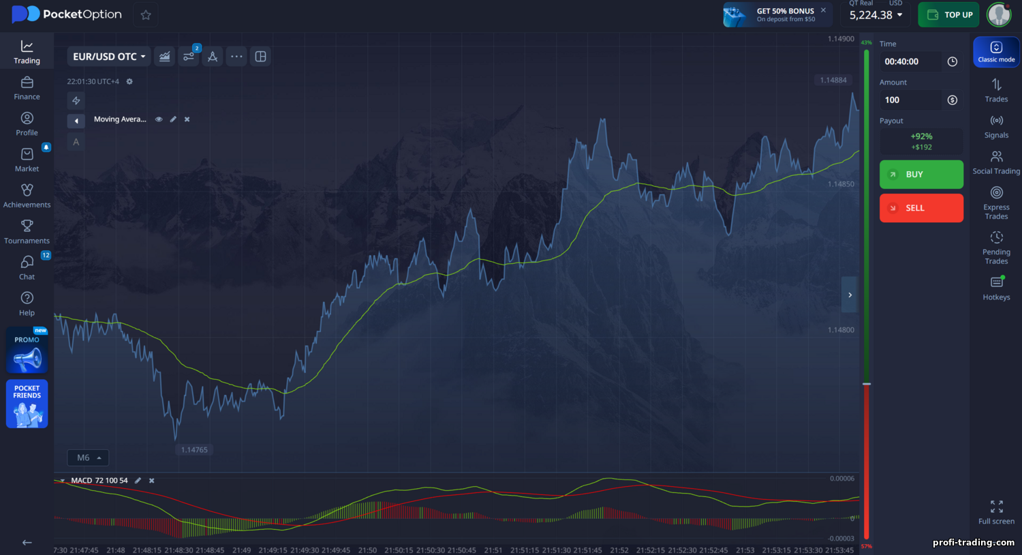
Task: Open the Signals panel
Action: (996, 126)
